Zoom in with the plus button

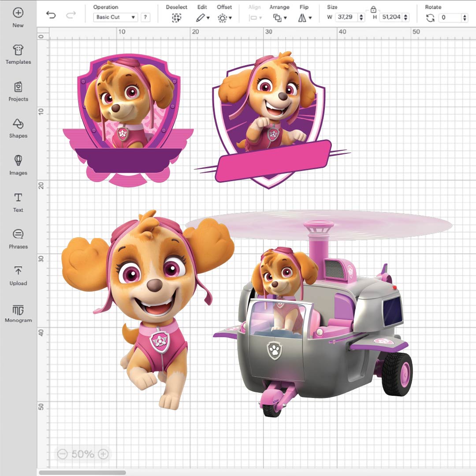[x=103, y=454]
